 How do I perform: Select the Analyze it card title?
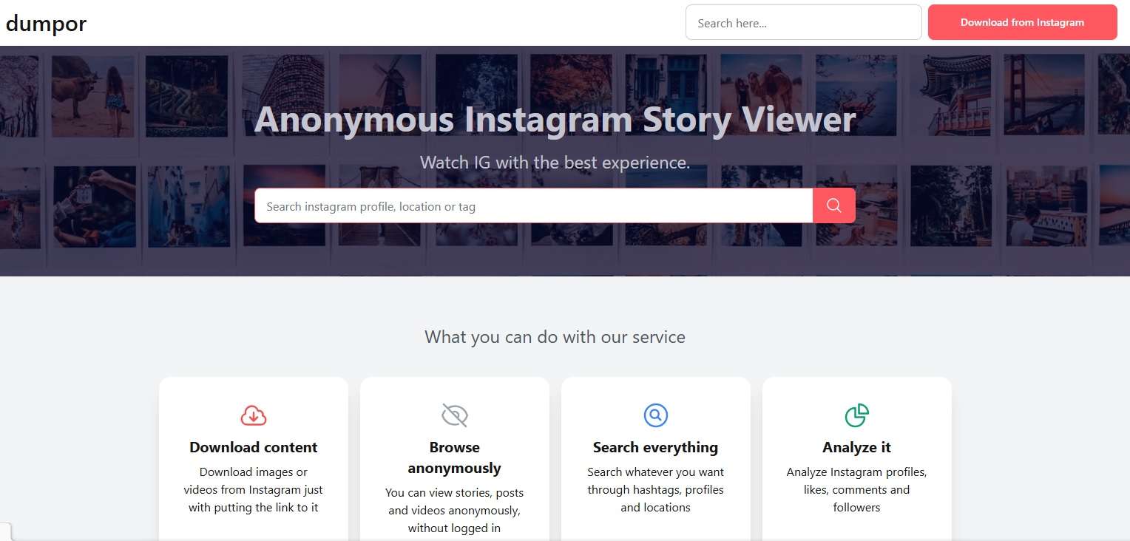pos(857,447)
